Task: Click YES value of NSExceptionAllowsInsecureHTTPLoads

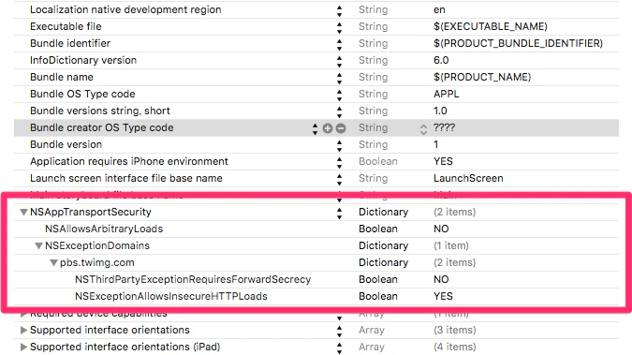Action: [x=444, y=296]
